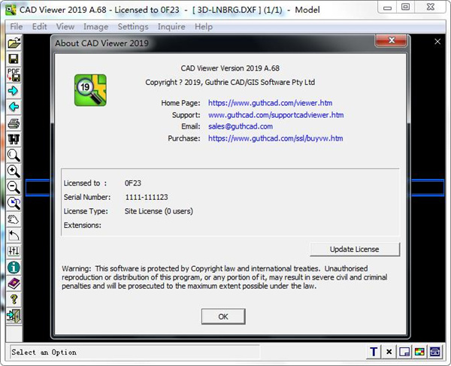
Task: Open the Home Page viewer.htm link
Action: pyautogui.click(x=270, y=103)
